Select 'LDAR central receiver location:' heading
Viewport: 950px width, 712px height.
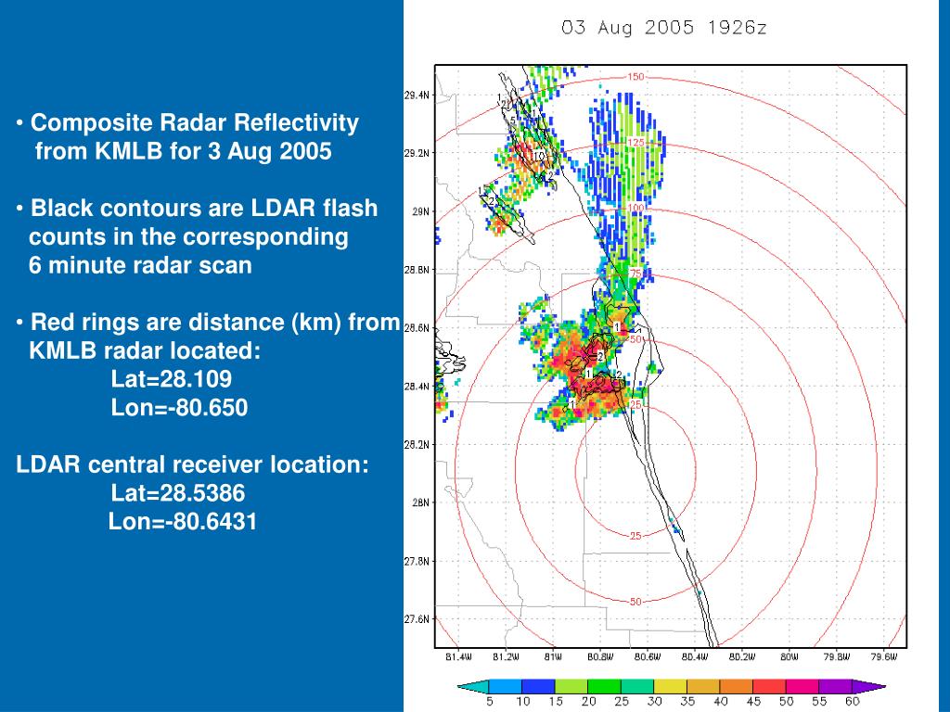192,464
